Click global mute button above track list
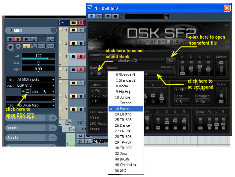235x177 pixels. (x=73, y=22)
